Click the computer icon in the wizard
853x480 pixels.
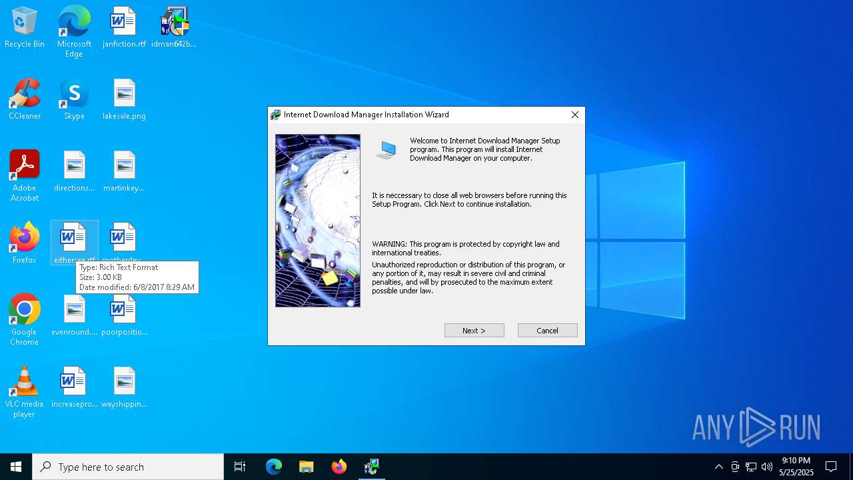pyautogui.click(x=386, y=150)
